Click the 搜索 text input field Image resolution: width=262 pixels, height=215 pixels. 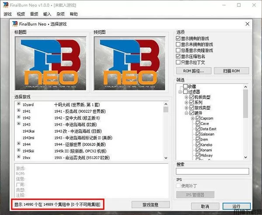coord(212,171)
